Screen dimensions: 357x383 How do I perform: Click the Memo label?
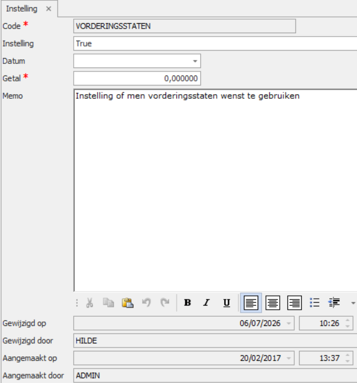(x=12, y=96)
